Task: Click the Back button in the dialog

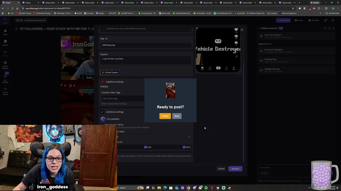Action: click(x=177, y=116)
